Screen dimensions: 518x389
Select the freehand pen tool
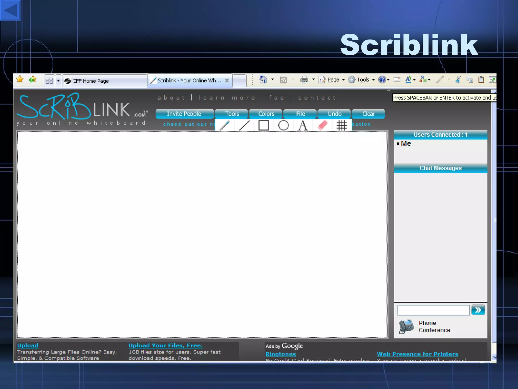coord(225,125)
